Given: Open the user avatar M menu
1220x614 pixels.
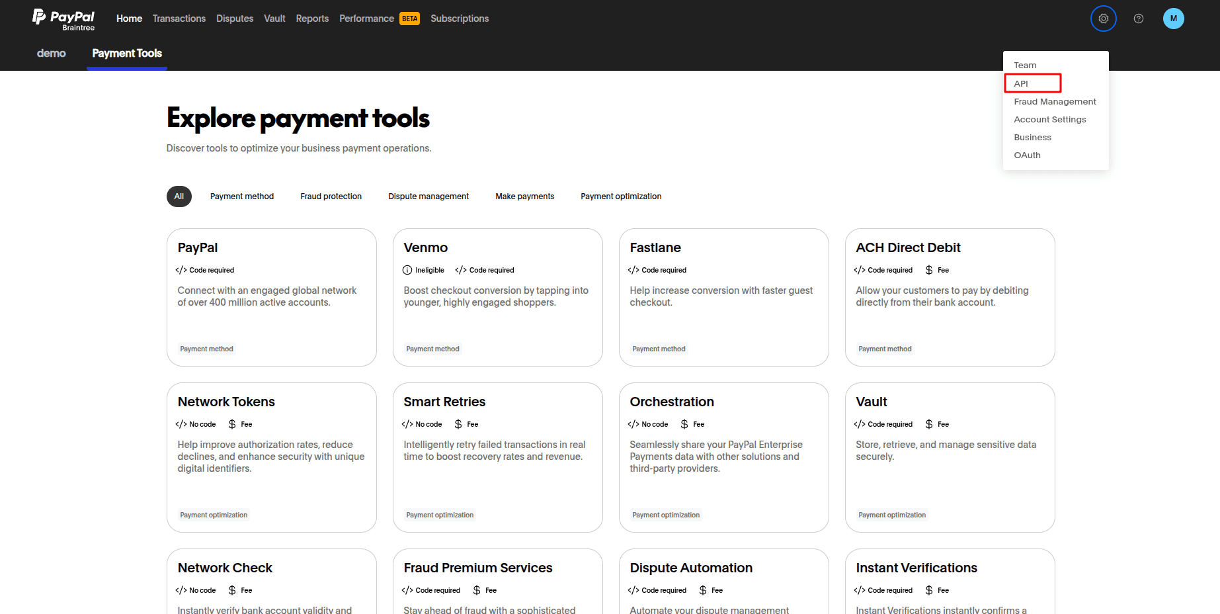Looking at the screenshot, I should point(1173,19).
